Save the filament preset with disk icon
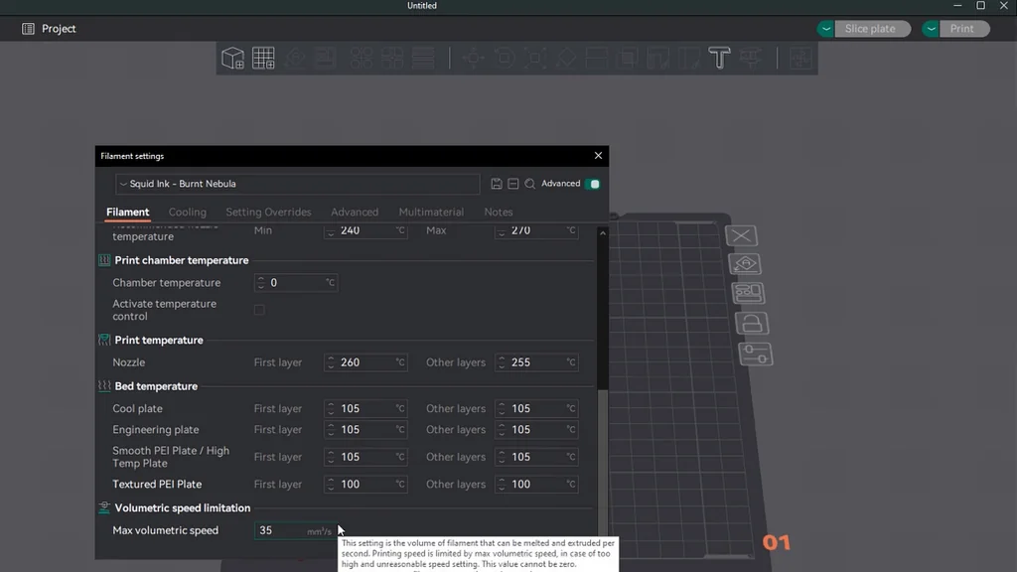This screenshot has height=572, width=1017. pos(497,184)
